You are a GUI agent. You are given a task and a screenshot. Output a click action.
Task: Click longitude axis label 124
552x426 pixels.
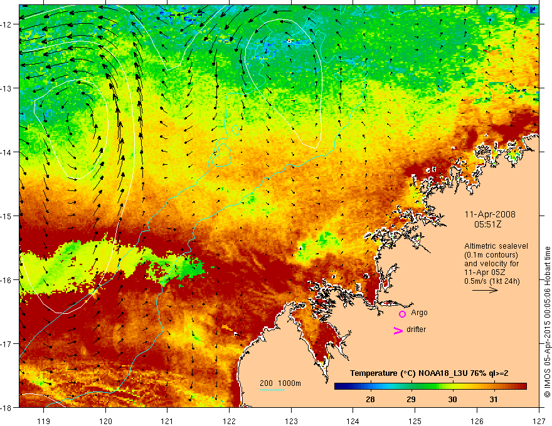tap(353, 421)
